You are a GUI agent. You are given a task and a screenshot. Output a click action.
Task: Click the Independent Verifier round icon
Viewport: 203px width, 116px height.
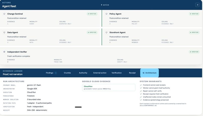[4, 52]
